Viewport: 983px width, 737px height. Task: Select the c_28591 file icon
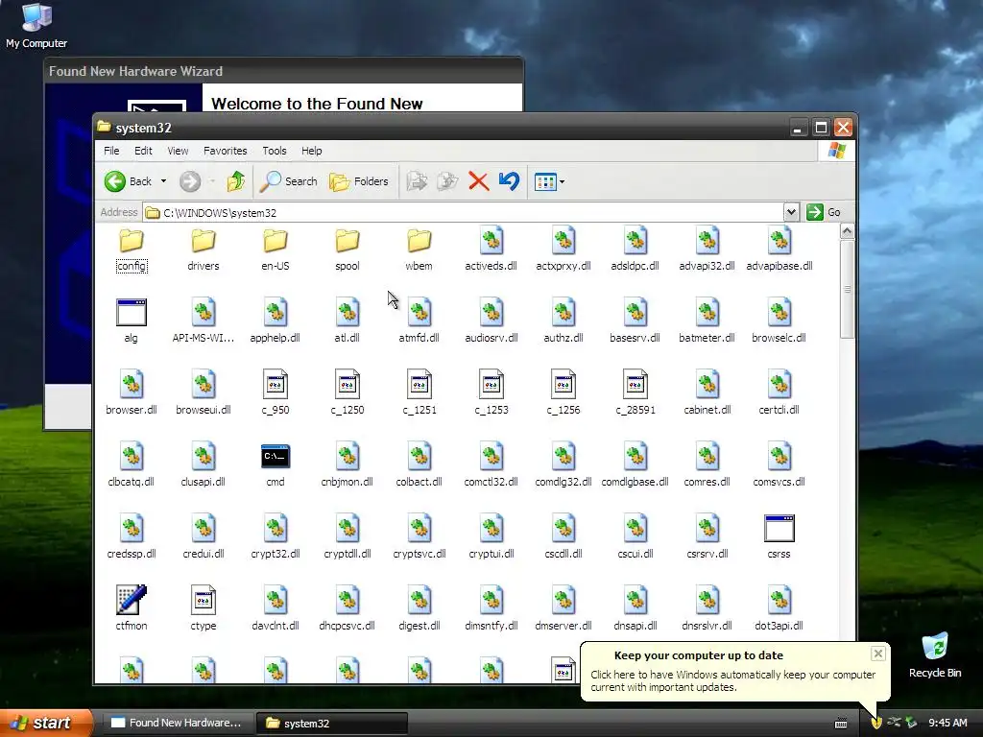pyautogui.click(x=635, y=392)
